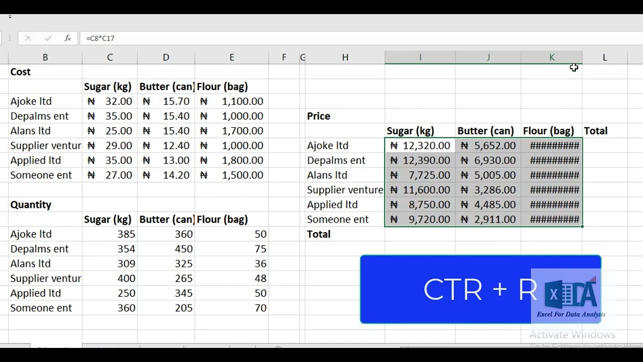Select Applied ltd butter quantity 345
This screenshot has height=362, width=643.
(166, 293)
